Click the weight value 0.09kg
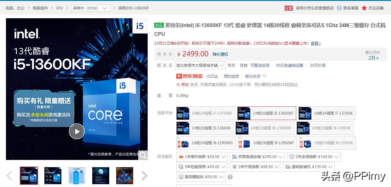The image size is (391, 187). (x=182, y=96)
